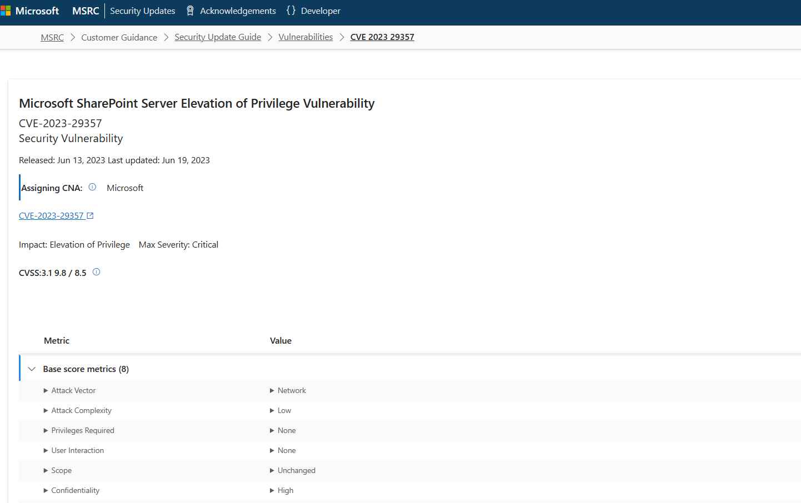Open the MSRC header menu item
Screen dimensions: 801x503
coord(86,11)
